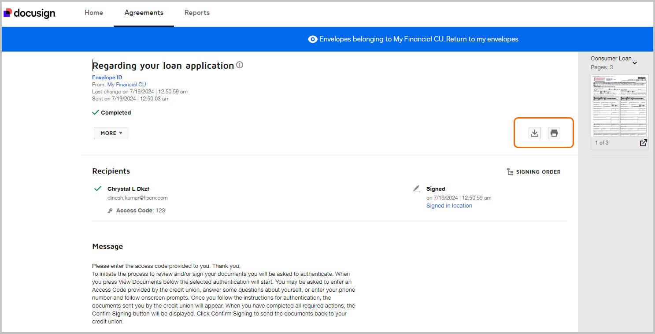Click the pen icon beside Signed
The image size is (655, 334).
click(x=417, y=189)
